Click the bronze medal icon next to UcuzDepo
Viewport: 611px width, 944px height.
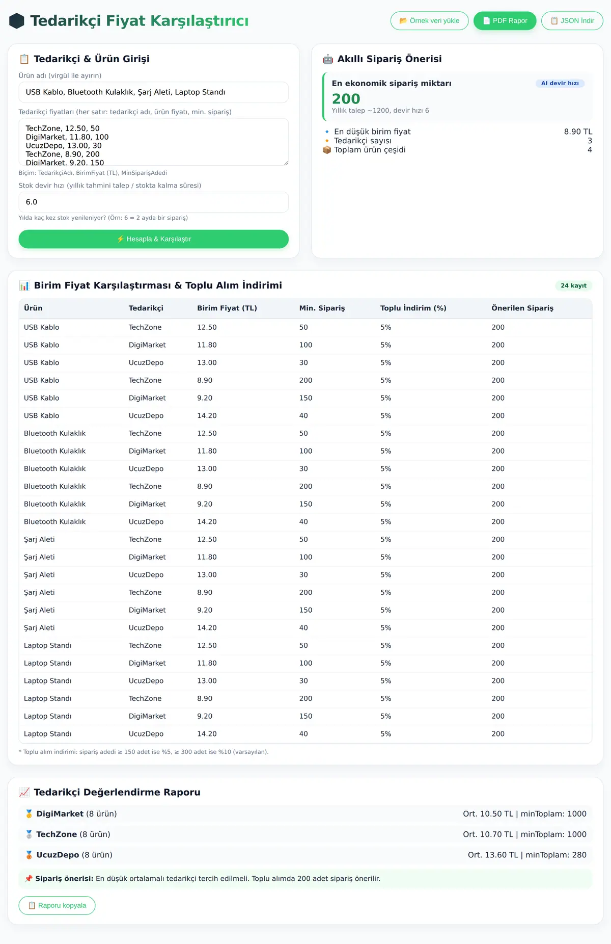click(29, 855)
